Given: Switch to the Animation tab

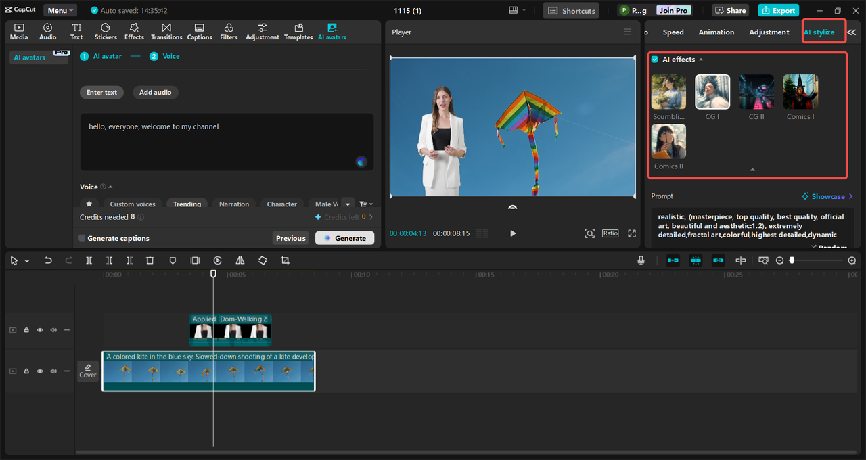Looking at the screenshot, I should [716, 32].
